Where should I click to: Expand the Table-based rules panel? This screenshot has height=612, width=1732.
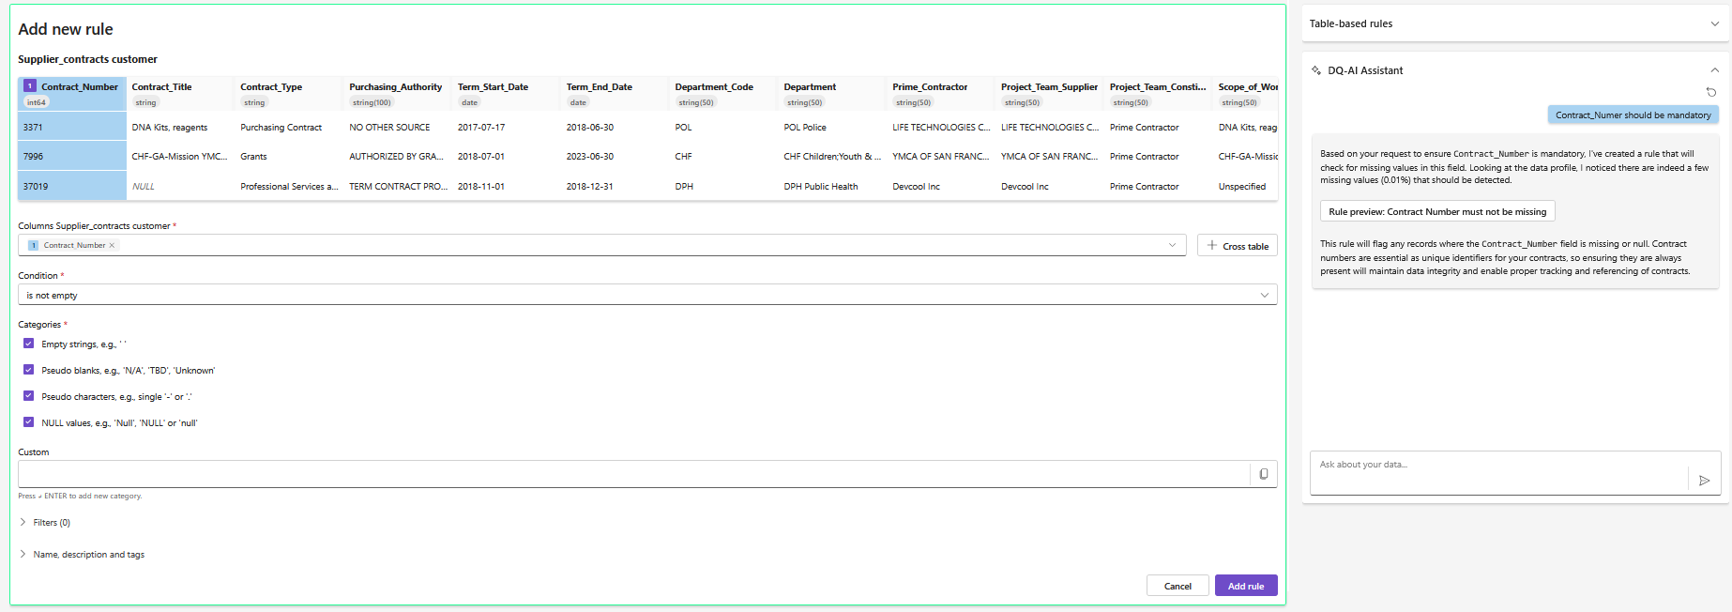tap(1714, 23)
